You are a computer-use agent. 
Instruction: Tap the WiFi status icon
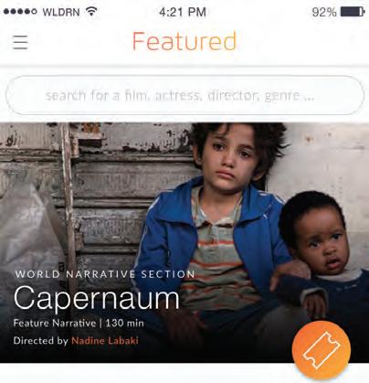click(91, 12)
